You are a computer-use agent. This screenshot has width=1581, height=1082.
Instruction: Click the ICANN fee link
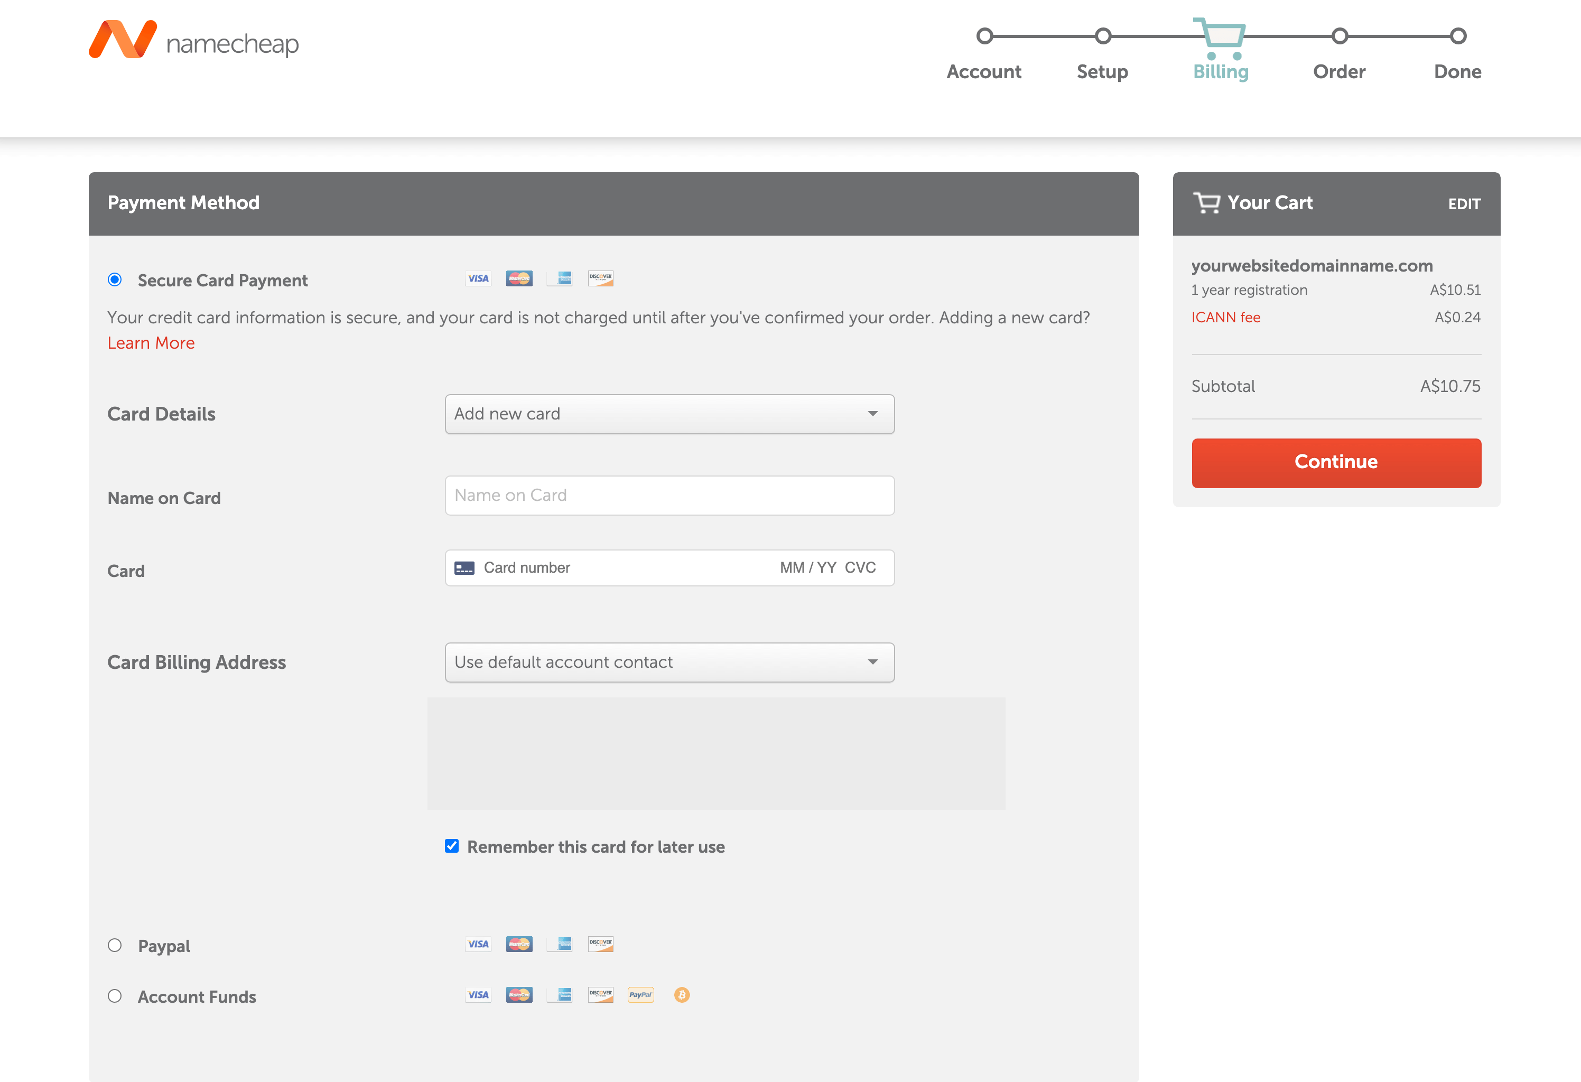click(x=1226, y=318)
